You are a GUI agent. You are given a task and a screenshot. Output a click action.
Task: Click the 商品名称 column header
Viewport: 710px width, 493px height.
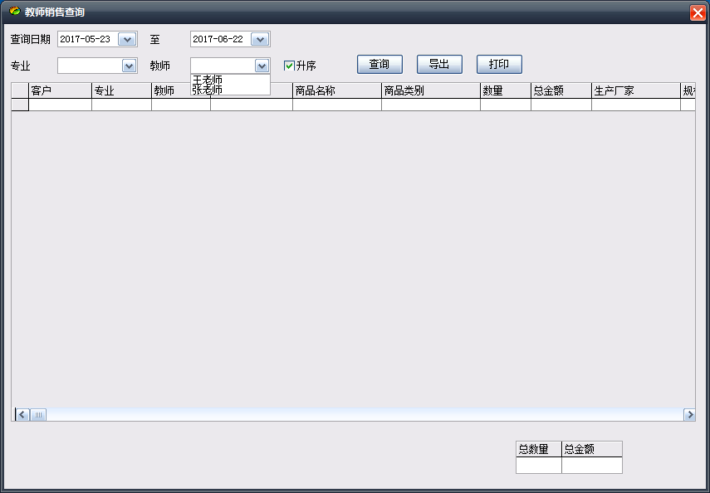(337, 90)
